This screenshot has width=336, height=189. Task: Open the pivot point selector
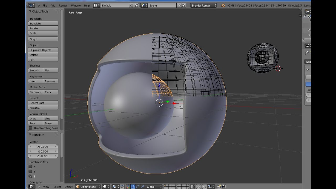[x=116, y=187]
